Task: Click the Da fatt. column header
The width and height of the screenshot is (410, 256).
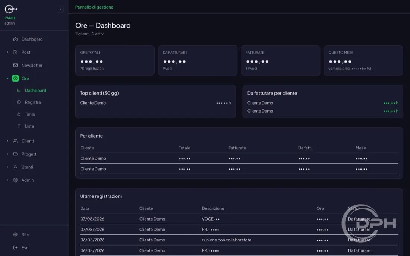Action: click(305, 148)
